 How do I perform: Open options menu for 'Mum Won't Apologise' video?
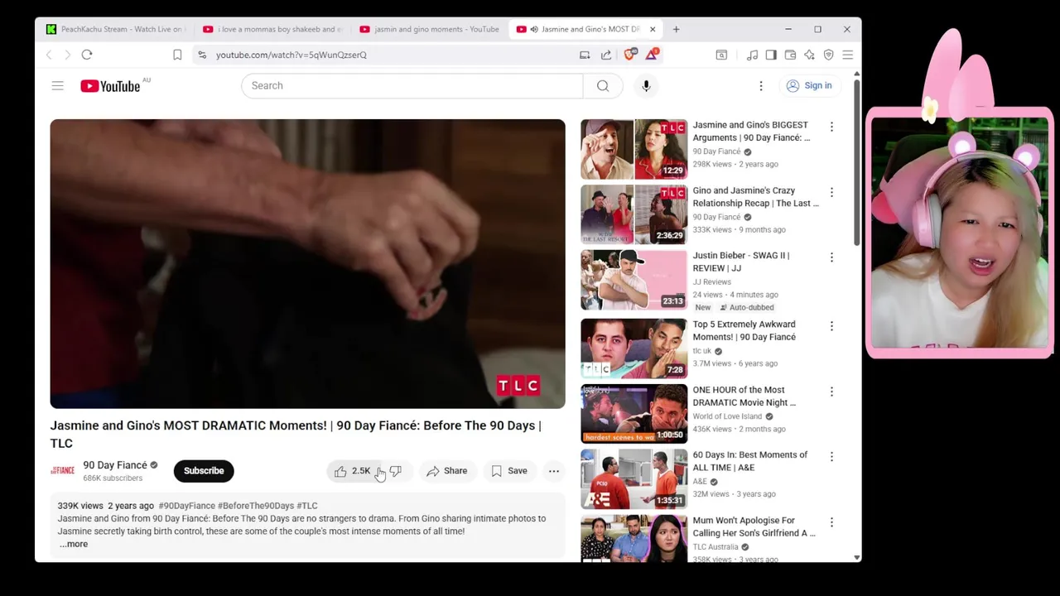click(831, 522)
